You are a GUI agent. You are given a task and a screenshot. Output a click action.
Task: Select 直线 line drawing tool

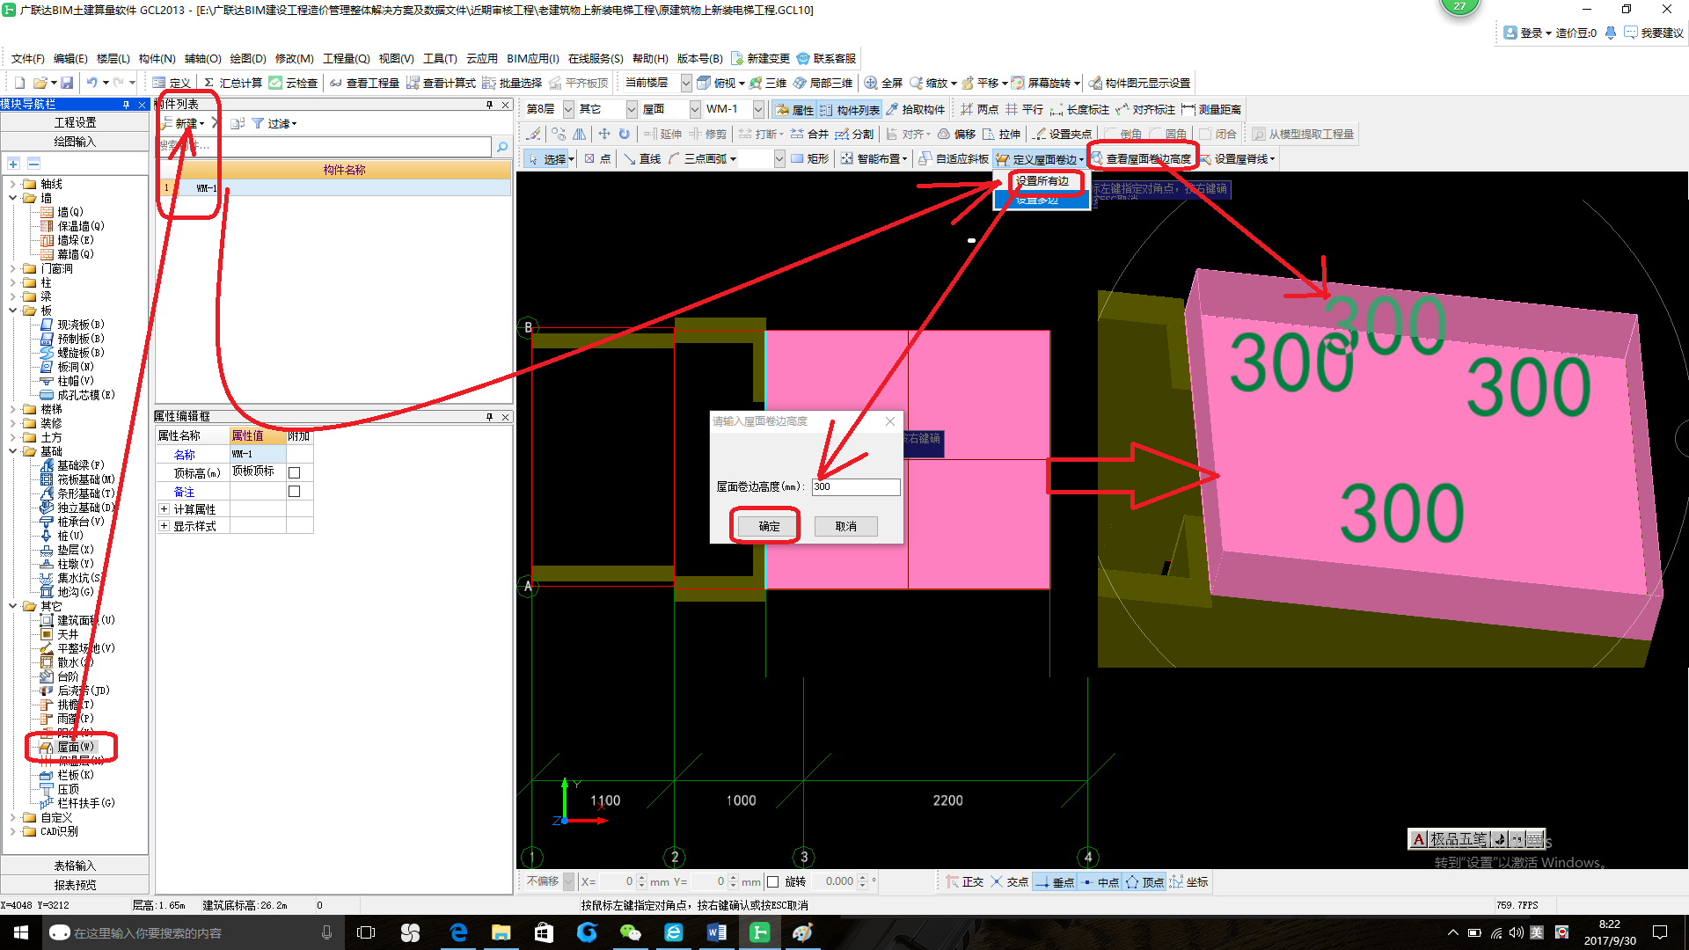pyautogui.click(x=642, y=158)
